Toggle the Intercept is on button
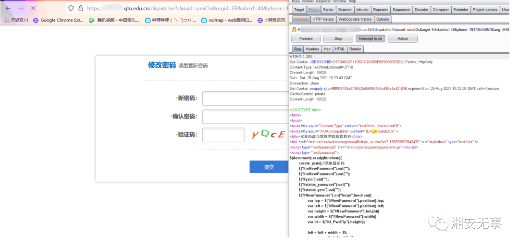 371,39
